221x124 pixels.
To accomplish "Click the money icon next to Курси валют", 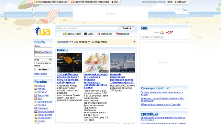I will 36,115.
